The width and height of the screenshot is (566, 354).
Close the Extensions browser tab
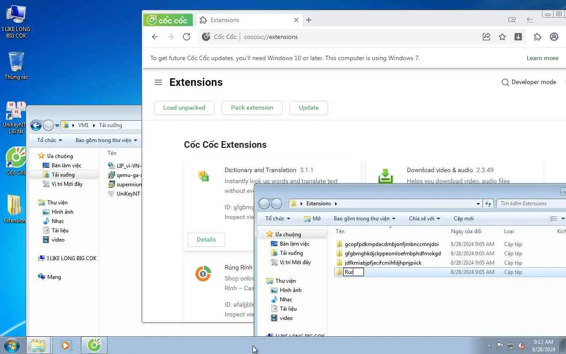point(296,20)
